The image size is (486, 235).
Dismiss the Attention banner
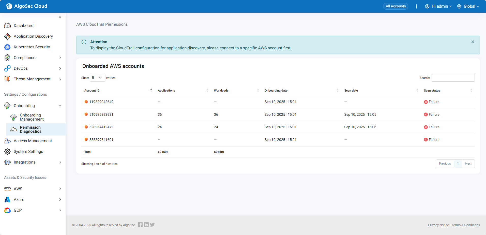click(473, 42)
